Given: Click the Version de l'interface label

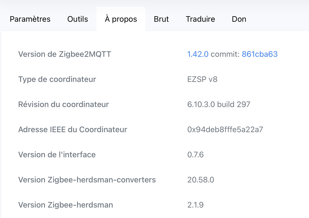Looking at the screenshot, I should 57,155.
